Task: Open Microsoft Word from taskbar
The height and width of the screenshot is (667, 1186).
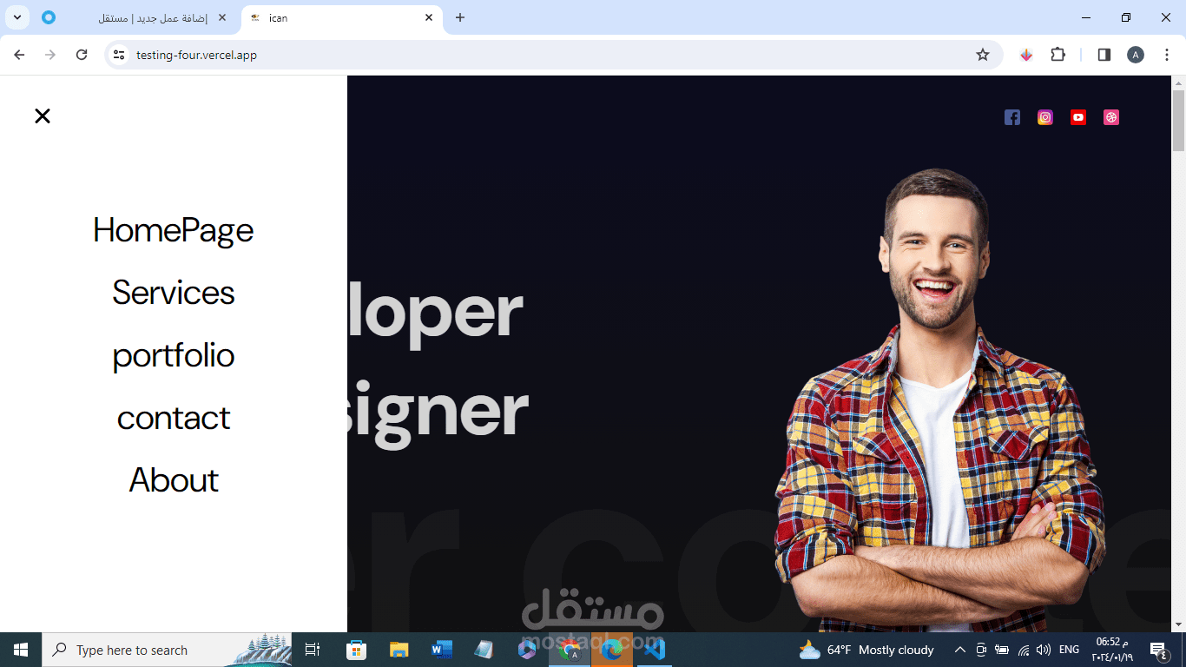Action: 442,650
